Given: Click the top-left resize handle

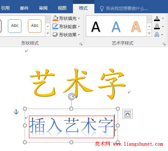Looking at the screenshot, I should click(25, 109).
